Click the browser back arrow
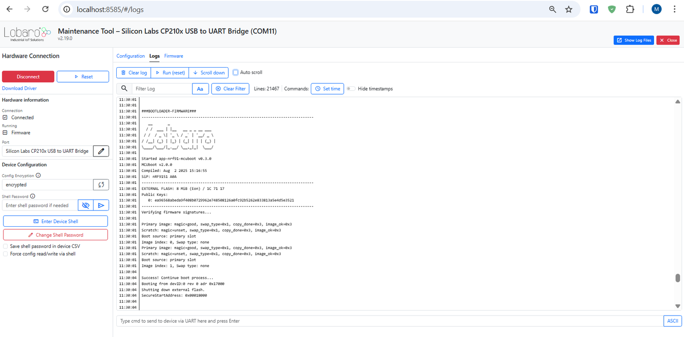 click(x=9, y=9)
